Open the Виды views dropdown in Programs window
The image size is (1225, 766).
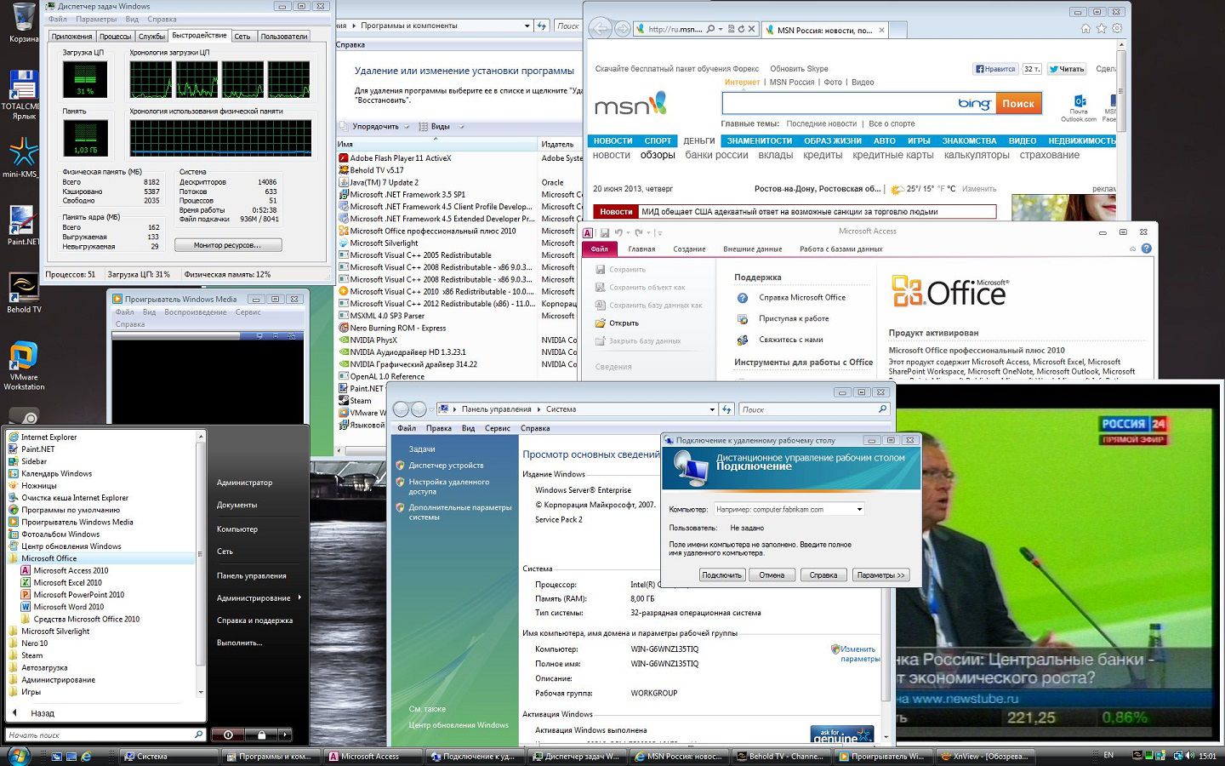tap(442, 126)
